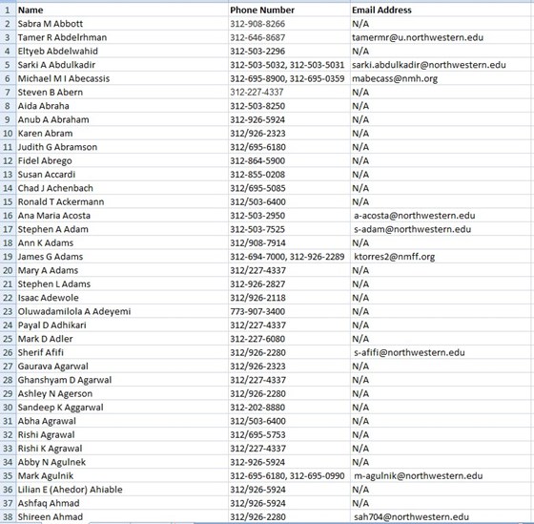Select the cell Ghanshyam D Agarwal
The image size is (534, 524).
[x=122, y=380]
